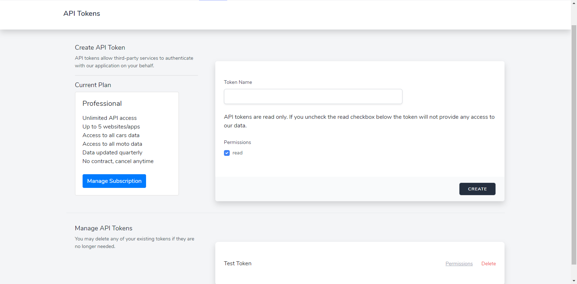Uncheck the read permission checkbox
The width and height of the screenshot is (577, 284).
point(227,153)
